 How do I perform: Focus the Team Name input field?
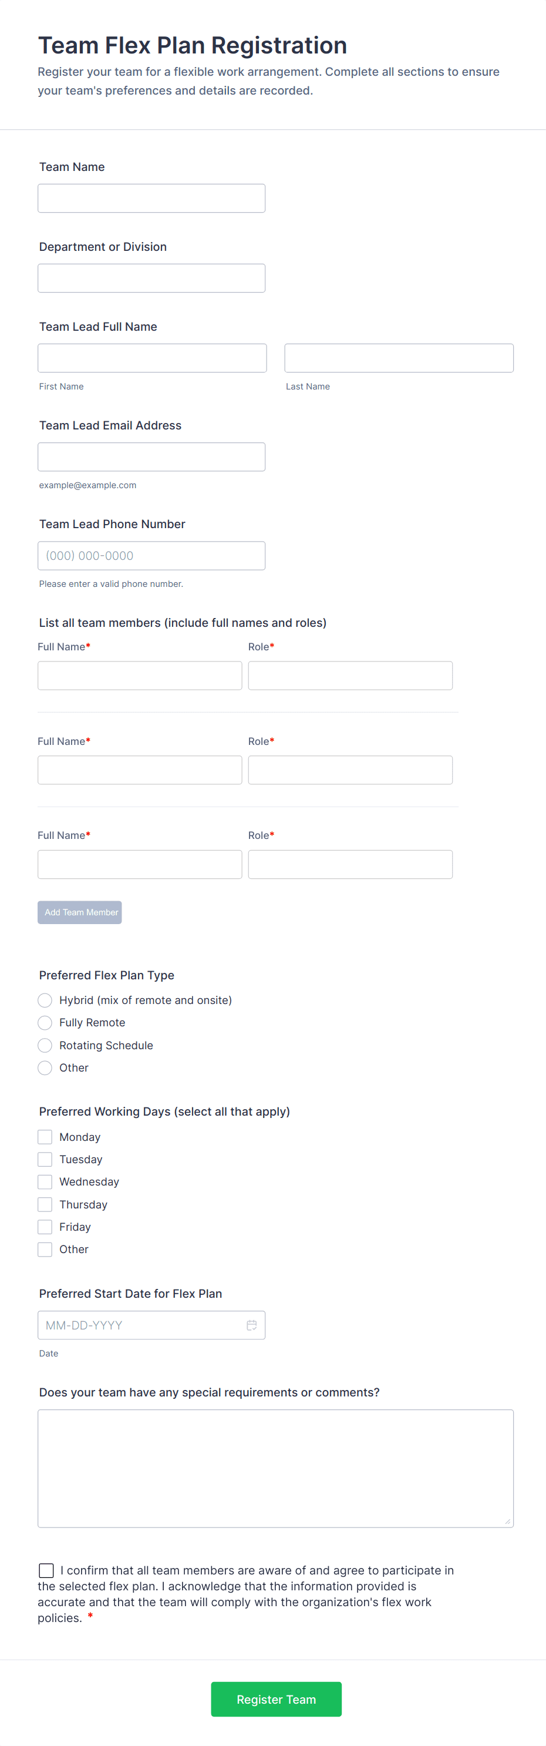click(151, 198)
